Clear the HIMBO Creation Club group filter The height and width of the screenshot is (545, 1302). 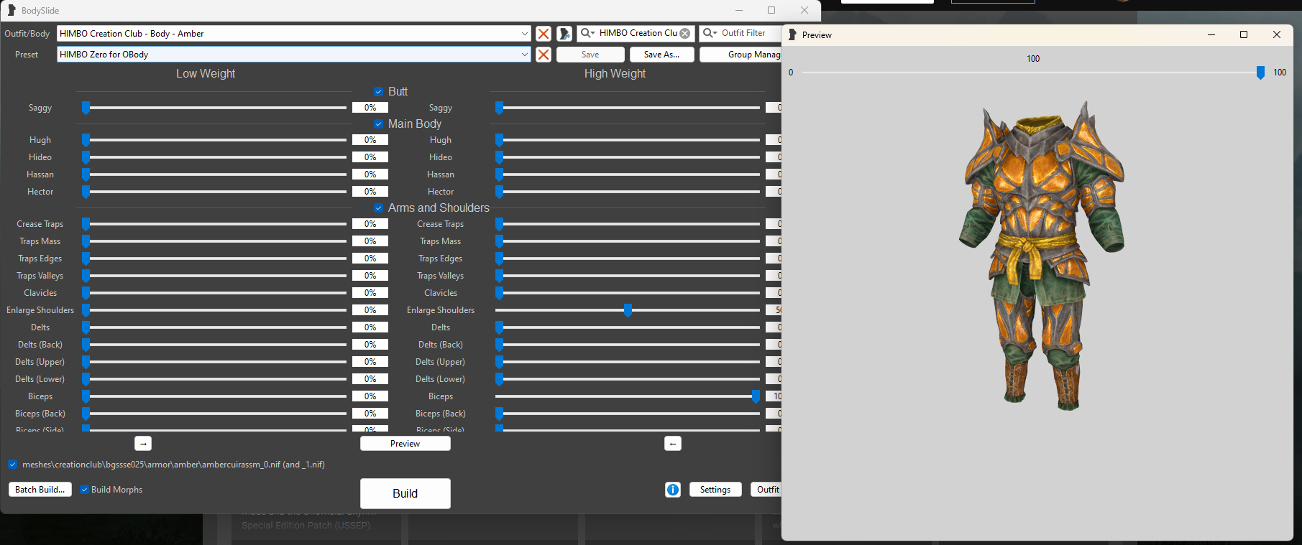point(685,33)
